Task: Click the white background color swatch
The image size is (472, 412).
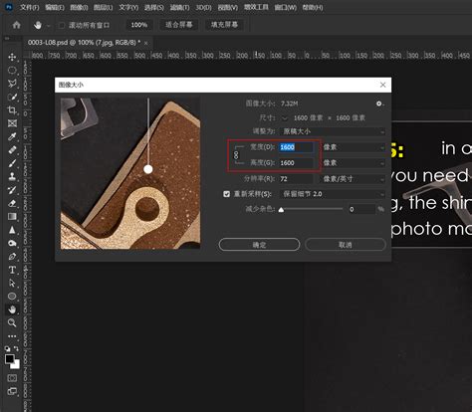Action: point(16,365)
